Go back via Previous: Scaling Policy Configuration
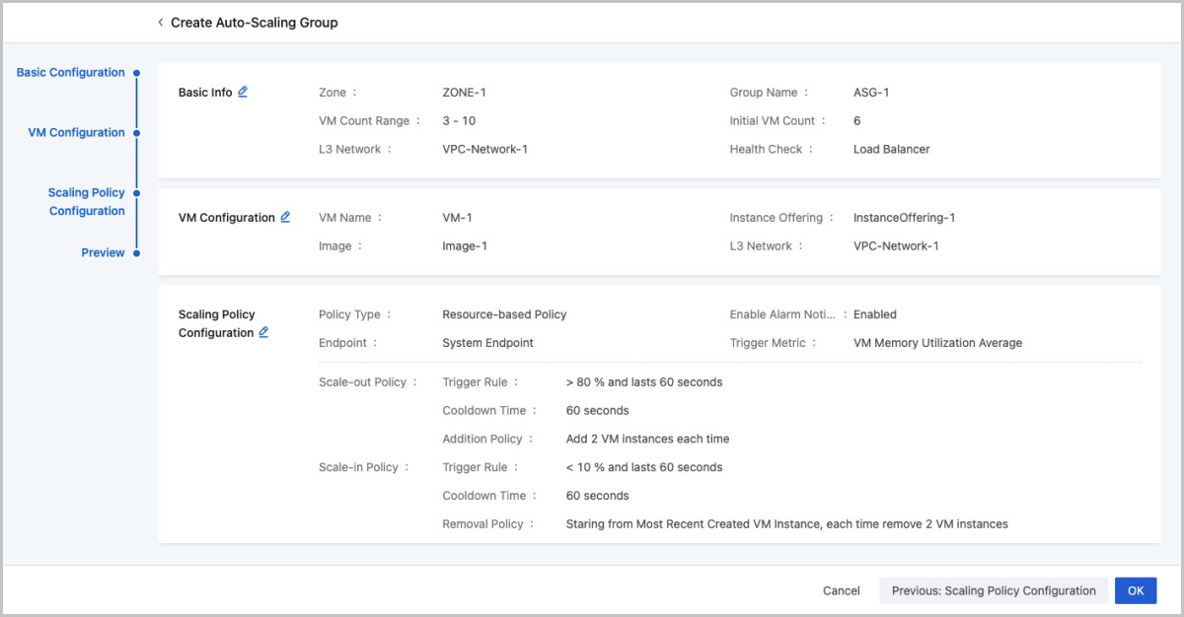 click(x=993, y=590)
